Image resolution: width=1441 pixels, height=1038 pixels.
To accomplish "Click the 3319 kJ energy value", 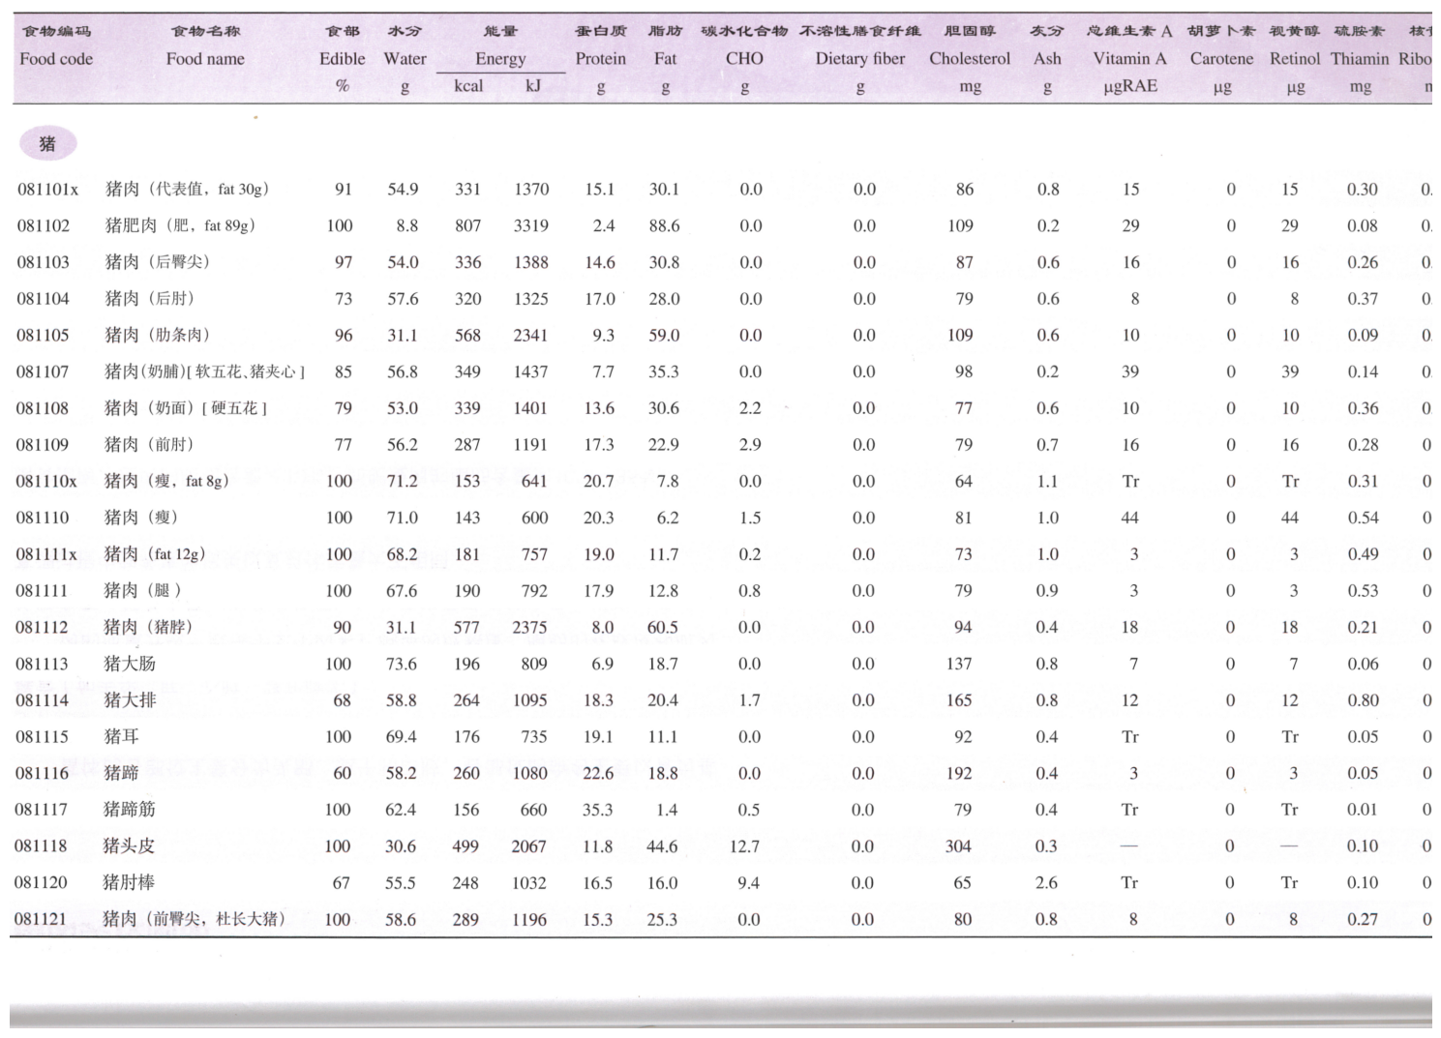I will click(530, 225).
